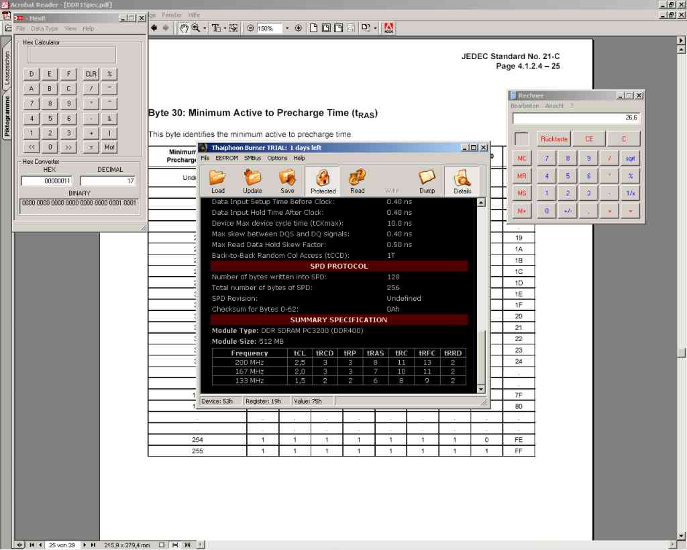The height and width of the screenshot is (550, 687).
Task: Open the File menu in Thaiphoon Burner
Action: pos(205,158)
